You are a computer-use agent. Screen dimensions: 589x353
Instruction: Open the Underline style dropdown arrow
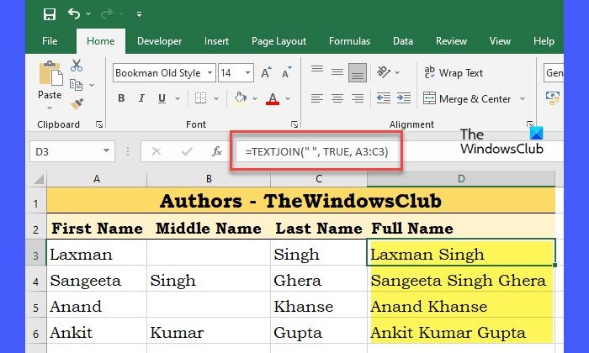tap(178, 98)
